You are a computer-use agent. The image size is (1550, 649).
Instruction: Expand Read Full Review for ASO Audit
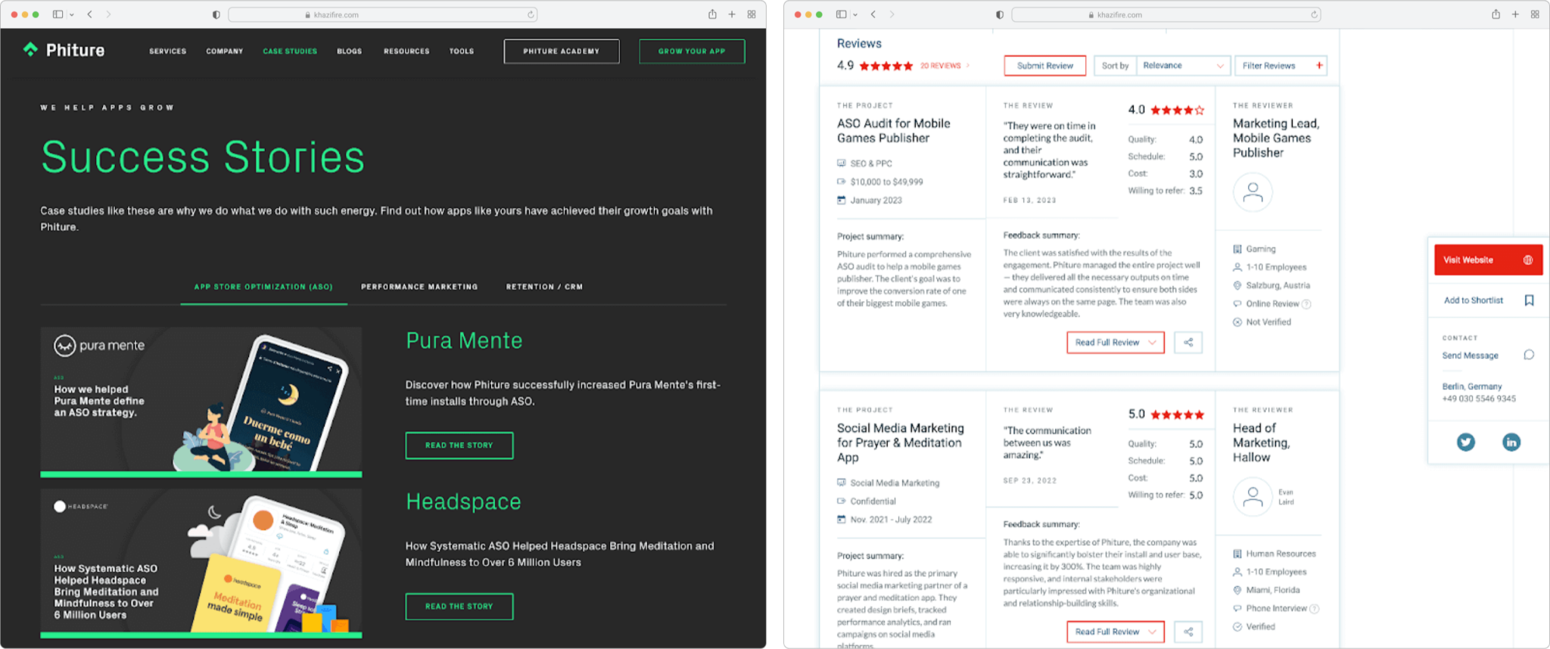click(x=1116, y=343)
